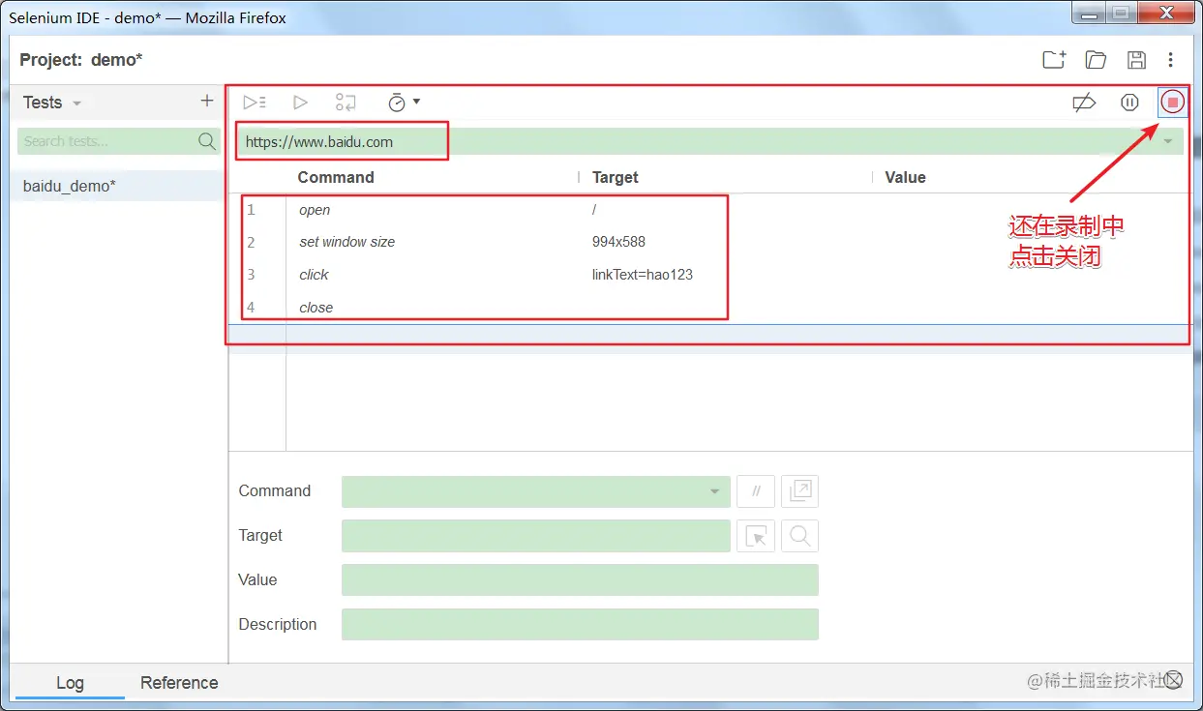Viewport: 1203px width, 711px height.
Task: Minimize the Firefox window
Action: pyautogui.click(x=1088, y=14)
